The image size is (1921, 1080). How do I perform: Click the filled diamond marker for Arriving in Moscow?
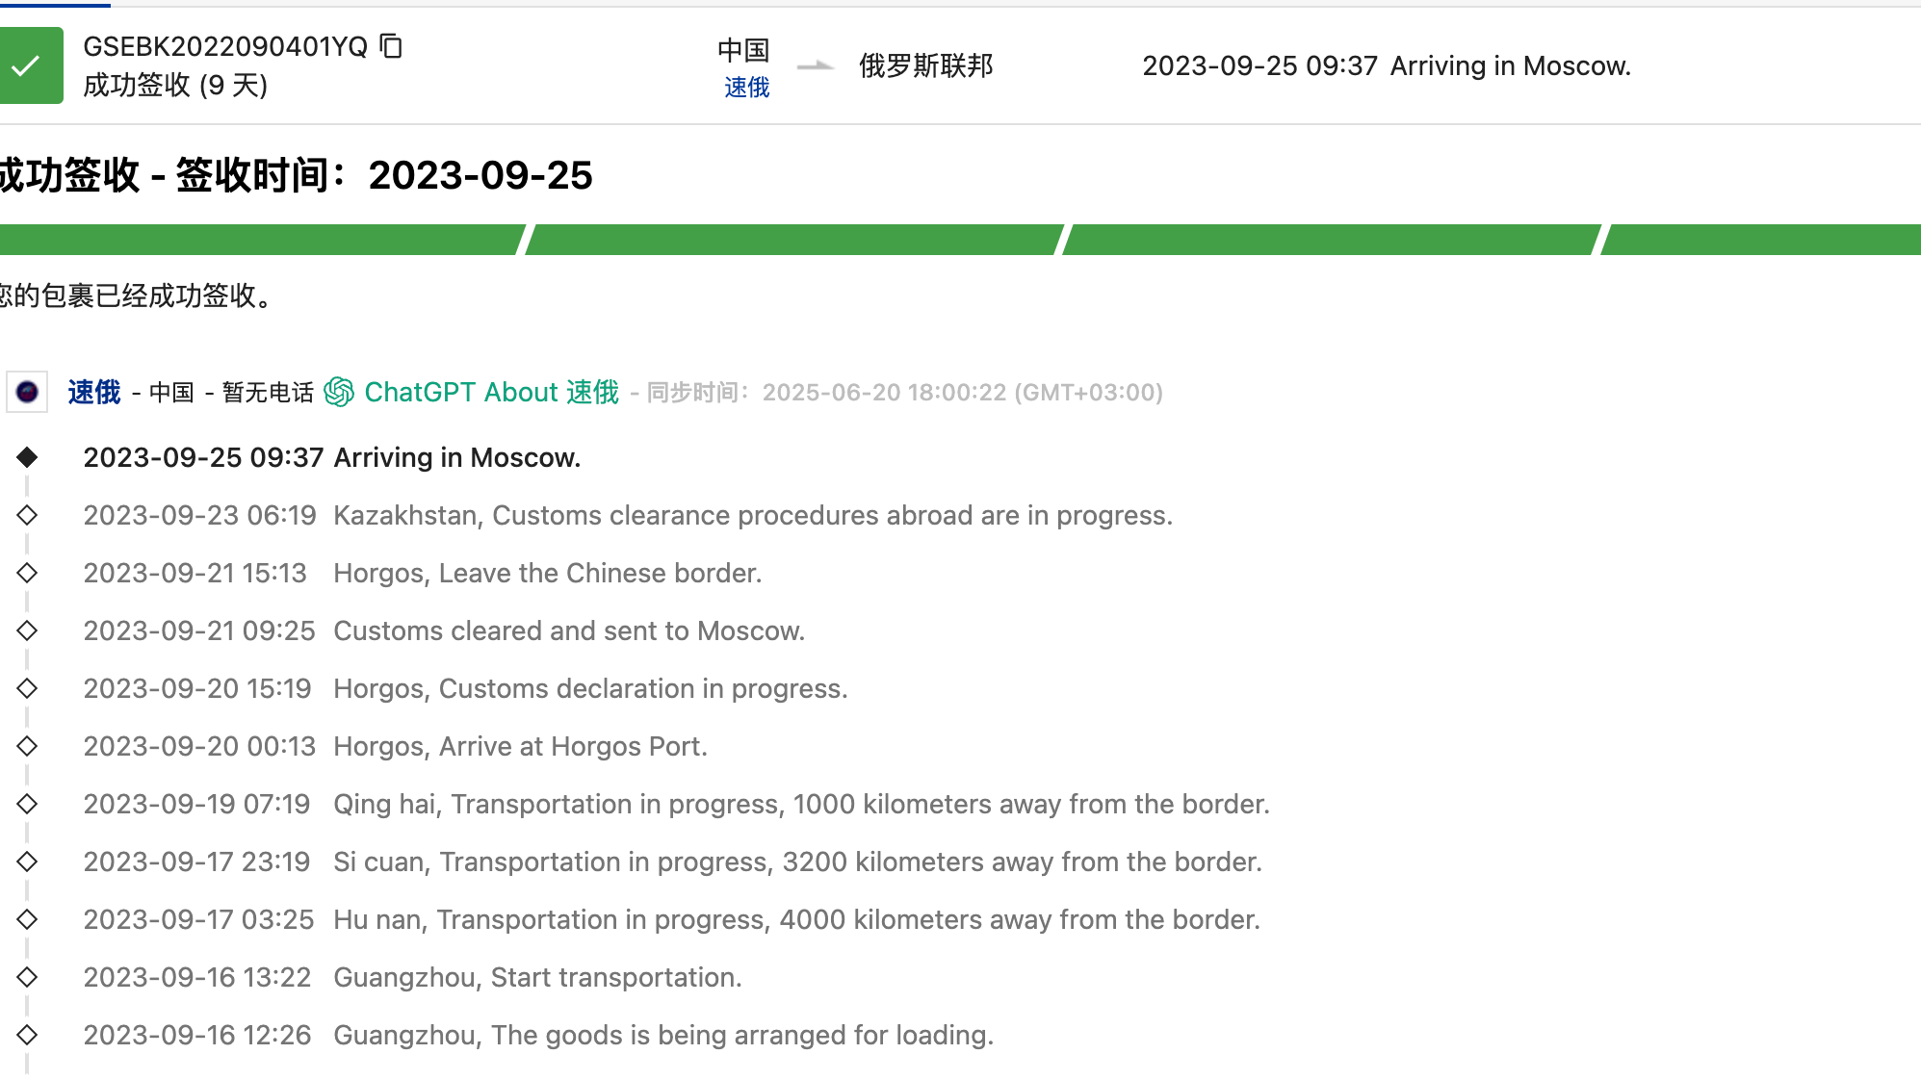[x=27, y=457]
